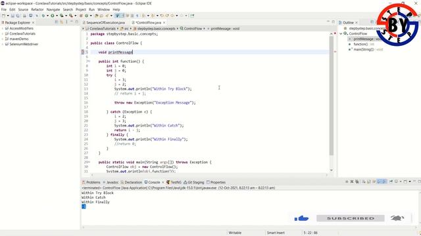Open the Source menu
This screenshot has width=421, height=236.
click(x=23, y=10)
